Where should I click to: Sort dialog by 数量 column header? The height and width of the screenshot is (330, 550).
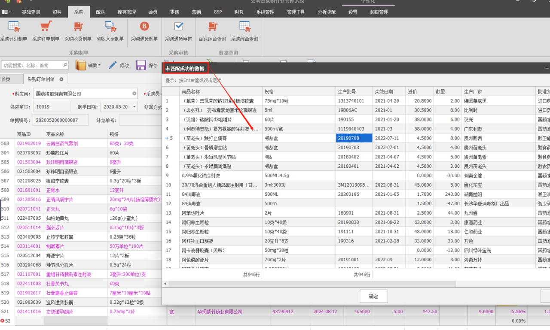coord(448,91)
